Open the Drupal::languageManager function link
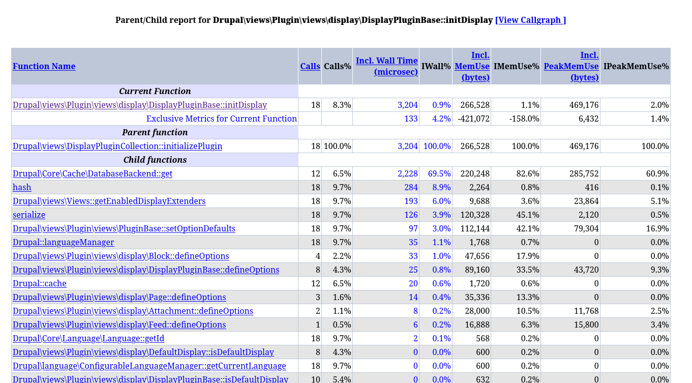Screen dimensions: 692x383 [x=64, y=242]
